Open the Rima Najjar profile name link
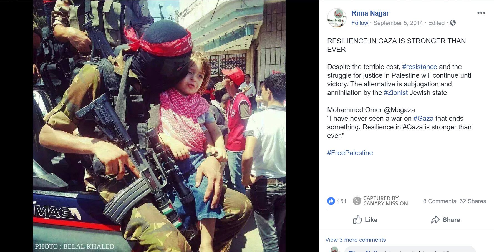Screen dimensions: 494x252 coord(370,13)
